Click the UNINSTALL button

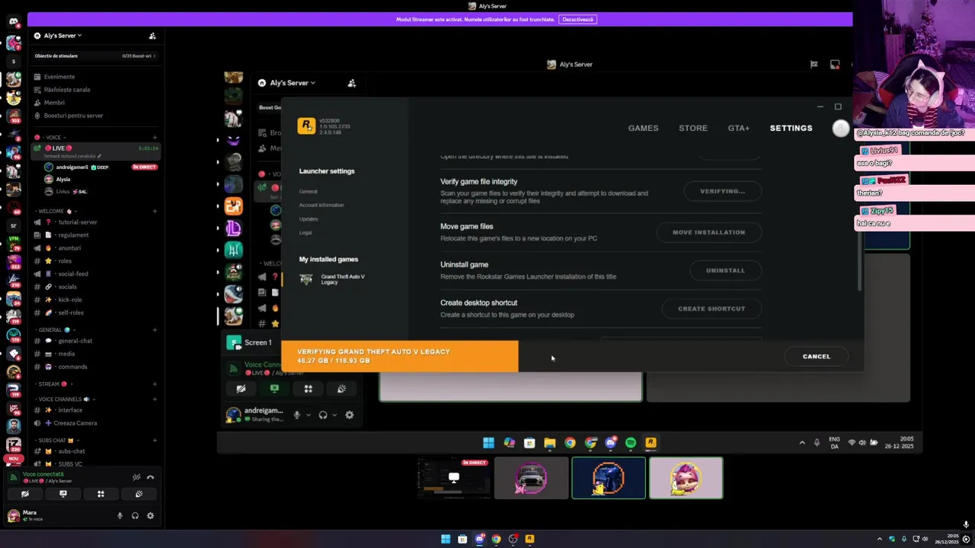point(725,270)
